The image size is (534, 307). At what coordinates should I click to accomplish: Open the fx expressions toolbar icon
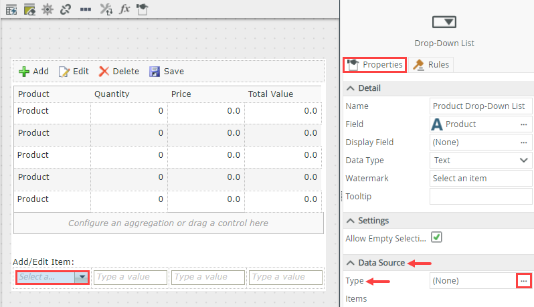tap(124, 9)
